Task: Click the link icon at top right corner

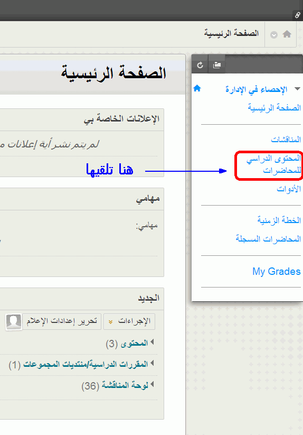Action: coord(298,15)
